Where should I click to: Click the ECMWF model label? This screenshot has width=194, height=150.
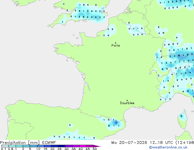(49, 143)
